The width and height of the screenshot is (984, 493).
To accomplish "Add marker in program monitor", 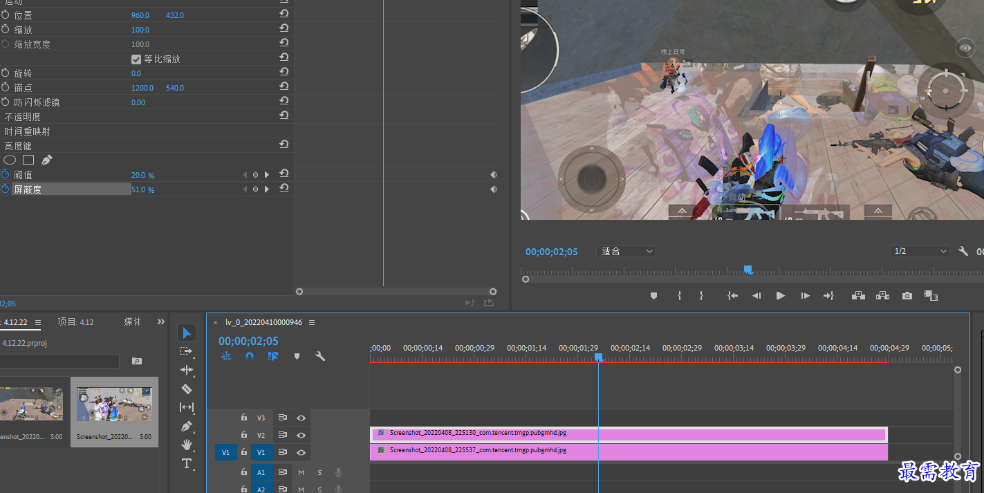I will pyautogui.click(x=653, y=296).
